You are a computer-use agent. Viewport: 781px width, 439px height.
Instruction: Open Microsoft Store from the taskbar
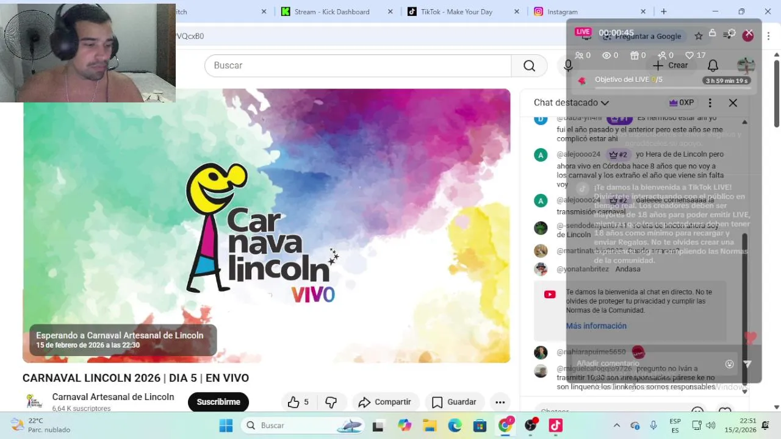click(x=480, y=426)
